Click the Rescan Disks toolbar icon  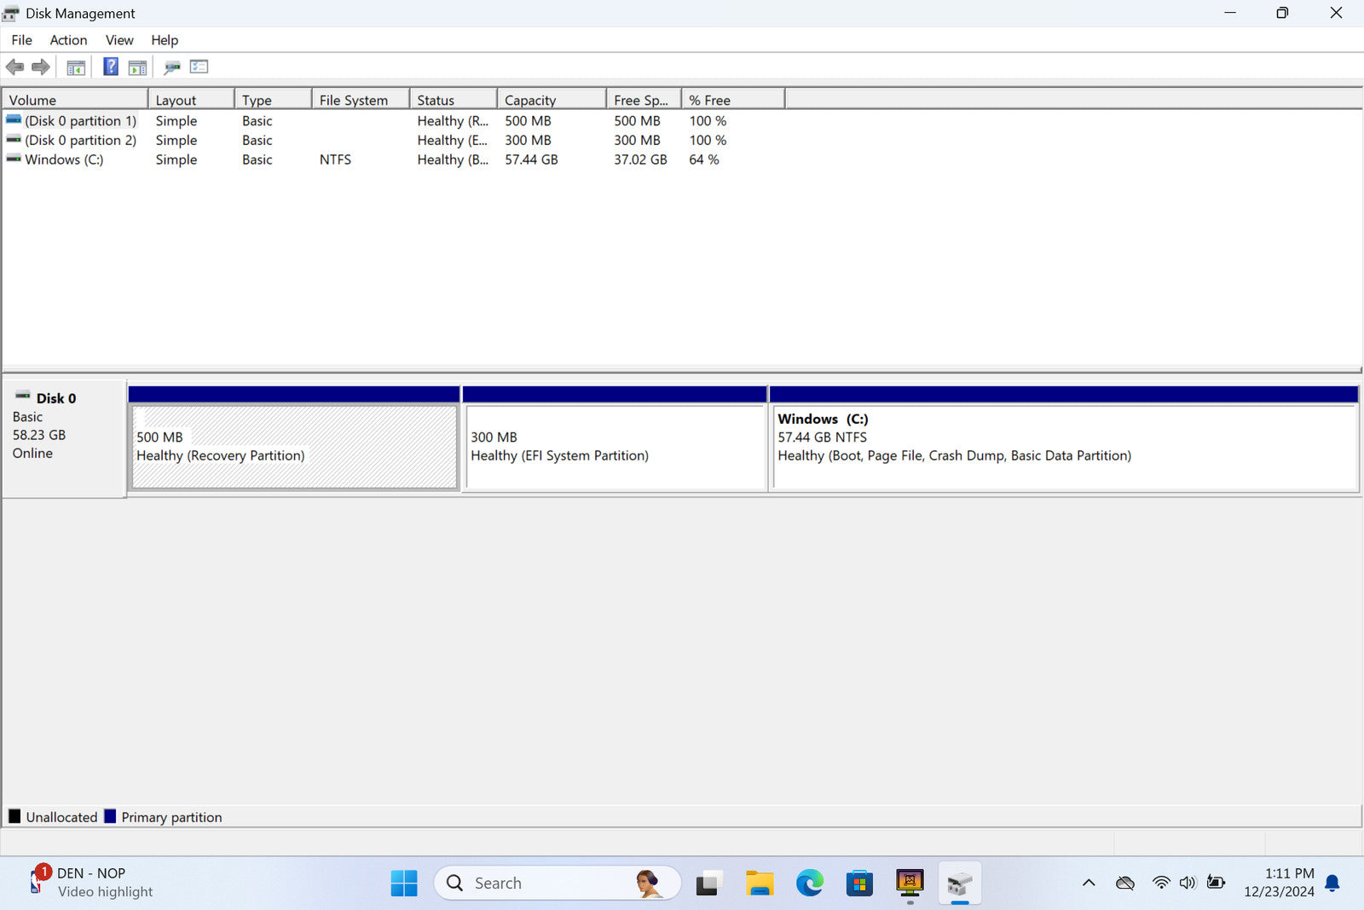tap(172, 67)
